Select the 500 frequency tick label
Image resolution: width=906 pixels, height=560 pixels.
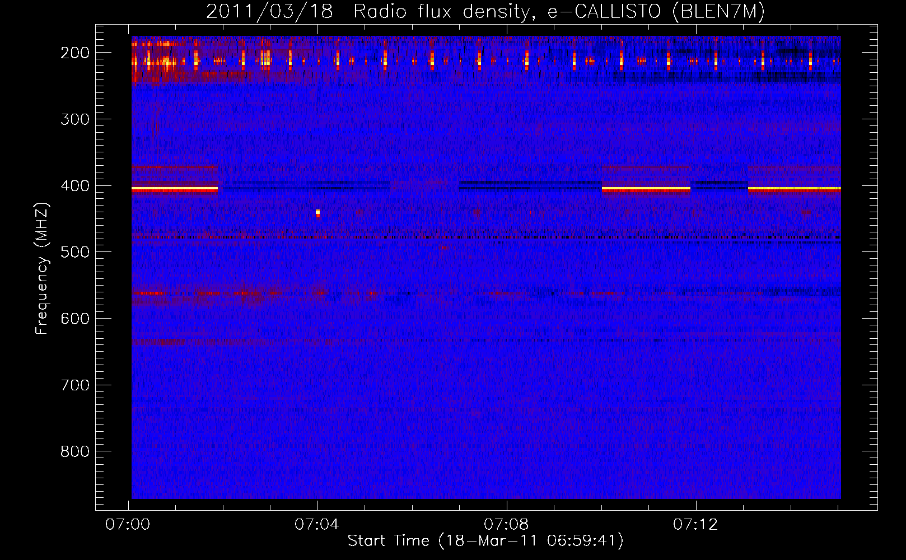pos(75,252)
